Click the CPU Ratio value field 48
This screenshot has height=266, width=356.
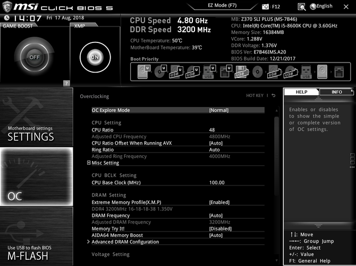coord(212,130)
